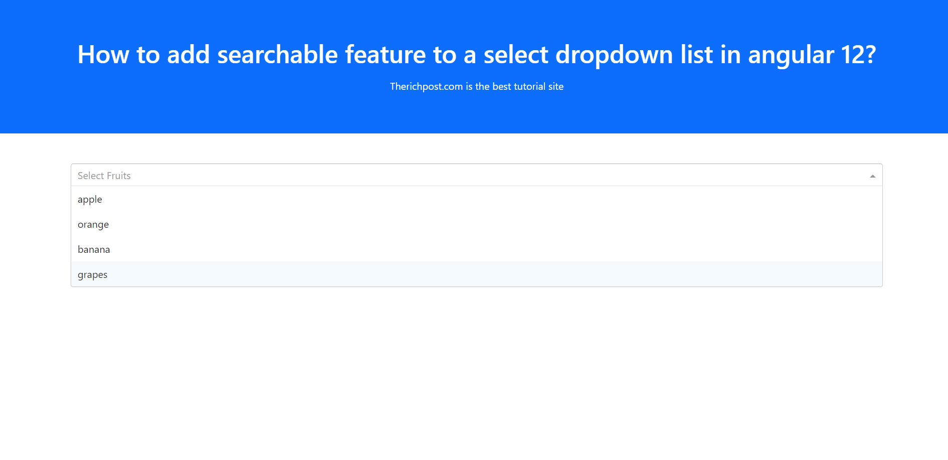Screen dimensions: 948x460
Task: Collapse the fruits dropdown with the arrow icon
Action: click(872, 176)
